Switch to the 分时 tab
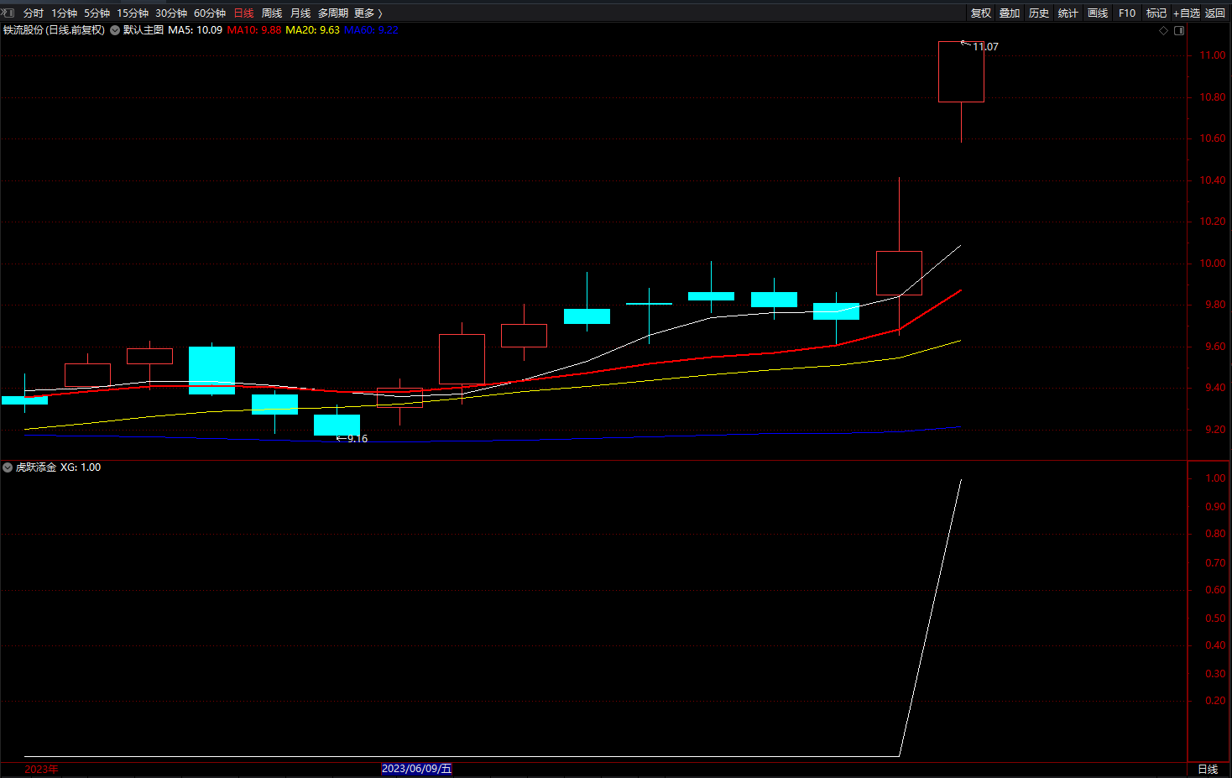The width and height of the screenshot is (1232, 778). click(34, 13)
